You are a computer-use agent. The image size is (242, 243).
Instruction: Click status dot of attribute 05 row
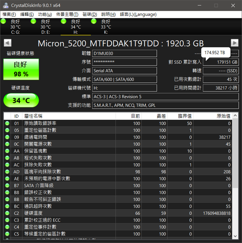7,130
